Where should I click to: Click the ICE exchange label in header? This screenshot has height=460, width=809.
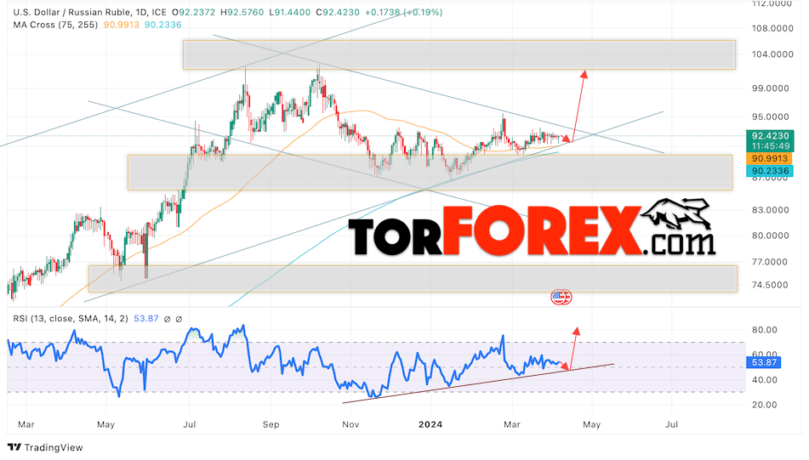(x=158, y=12)
